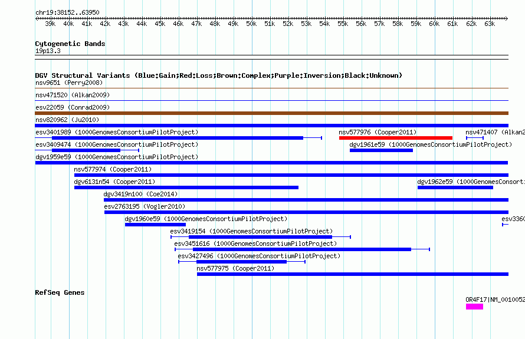
Task: Open the esv3409474 variant label
Action: (117, 144)
